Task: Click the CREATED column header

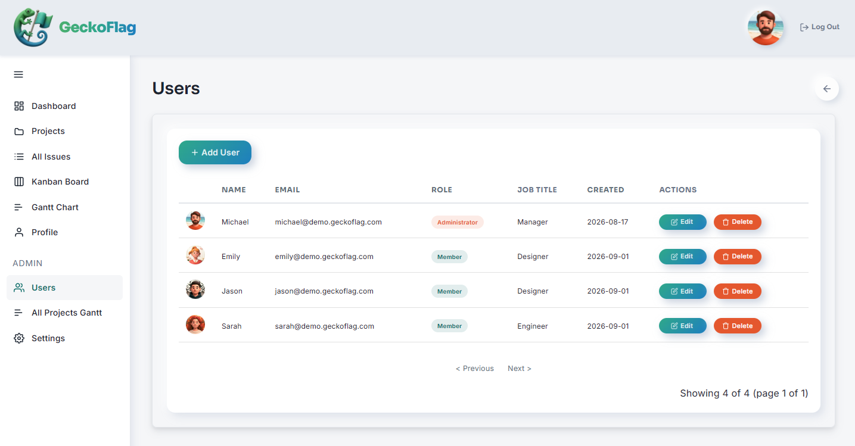Action: 606,190
